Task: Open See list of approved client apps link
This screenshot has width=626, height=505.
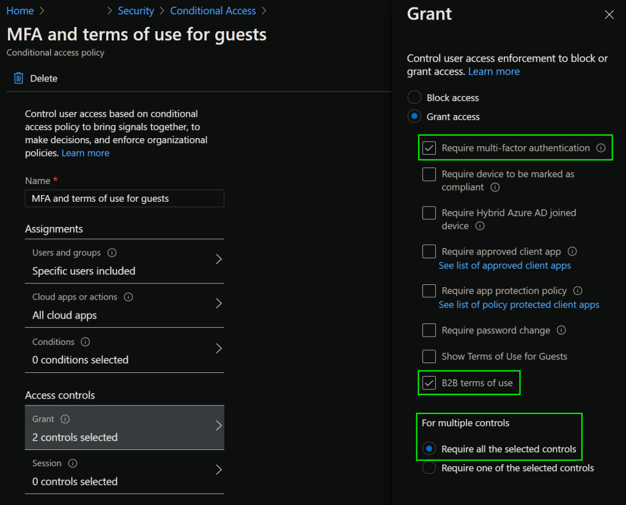Action: [504, 265]
